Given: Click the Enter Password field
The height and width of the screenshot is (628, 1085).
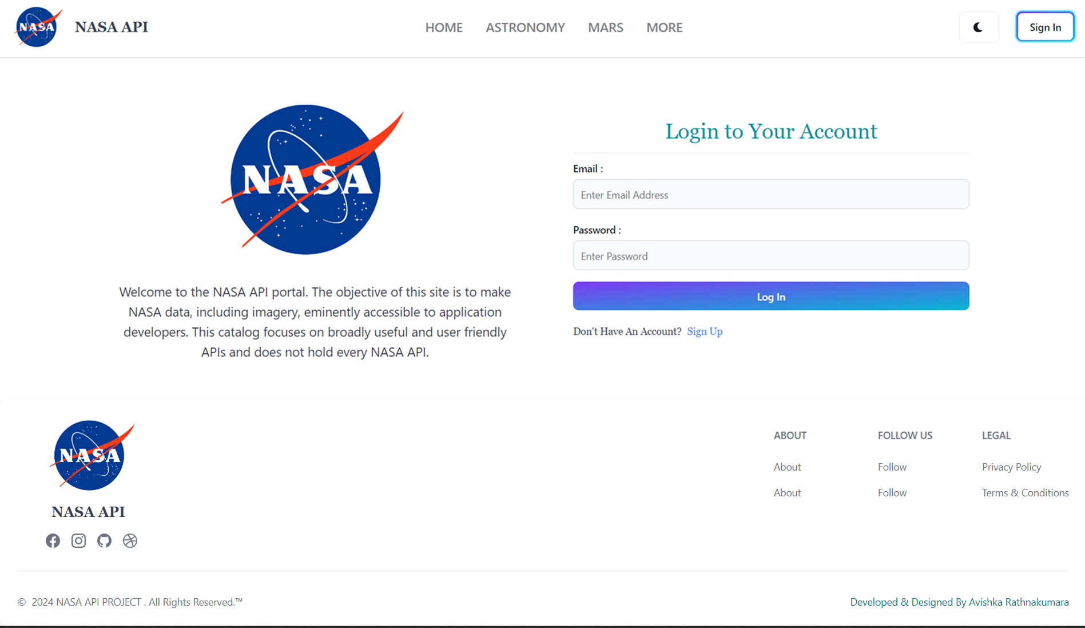Looking at the screenshot, I should pos(770,255).
